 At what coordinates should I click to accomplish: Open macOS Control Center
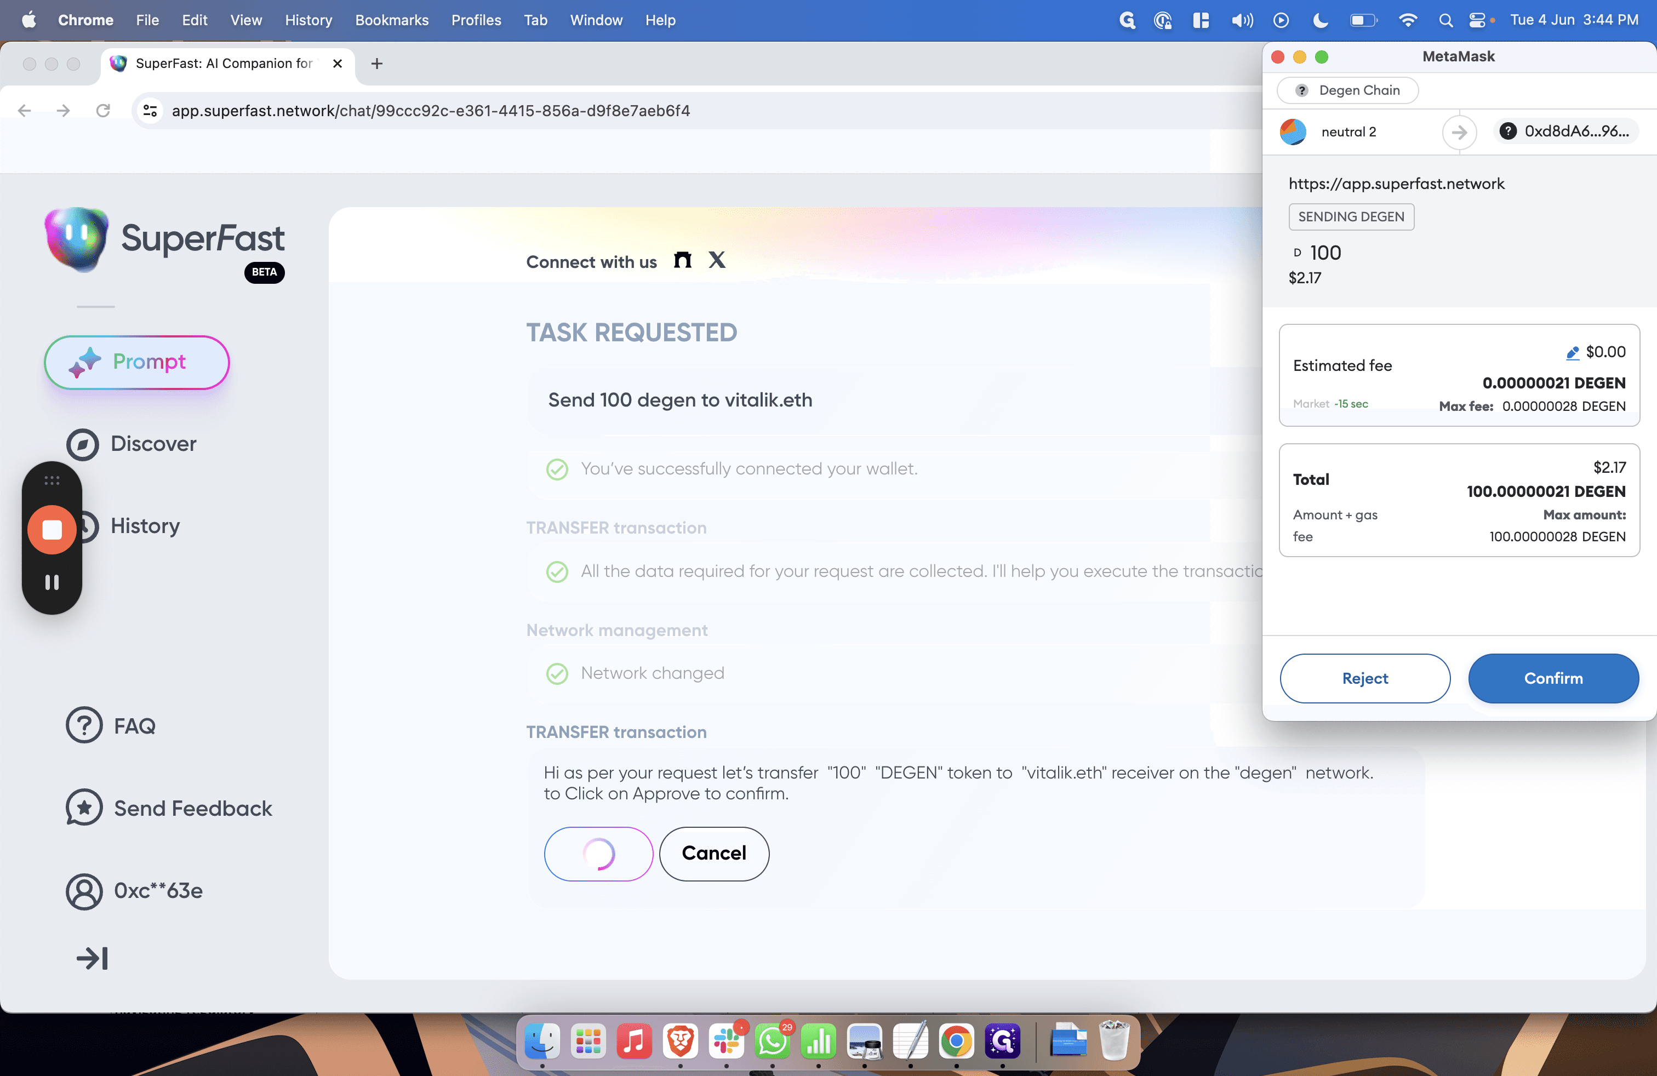(1477, 20)
